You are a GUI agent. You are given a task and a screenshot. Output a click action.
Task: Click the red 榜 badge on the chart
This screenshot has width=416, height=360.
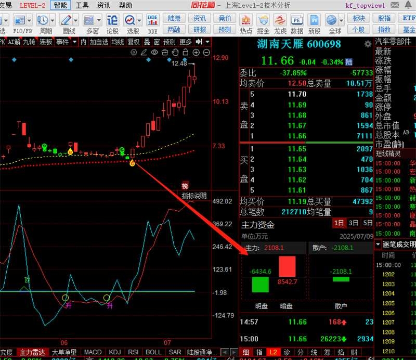click(x=185, y=186)
